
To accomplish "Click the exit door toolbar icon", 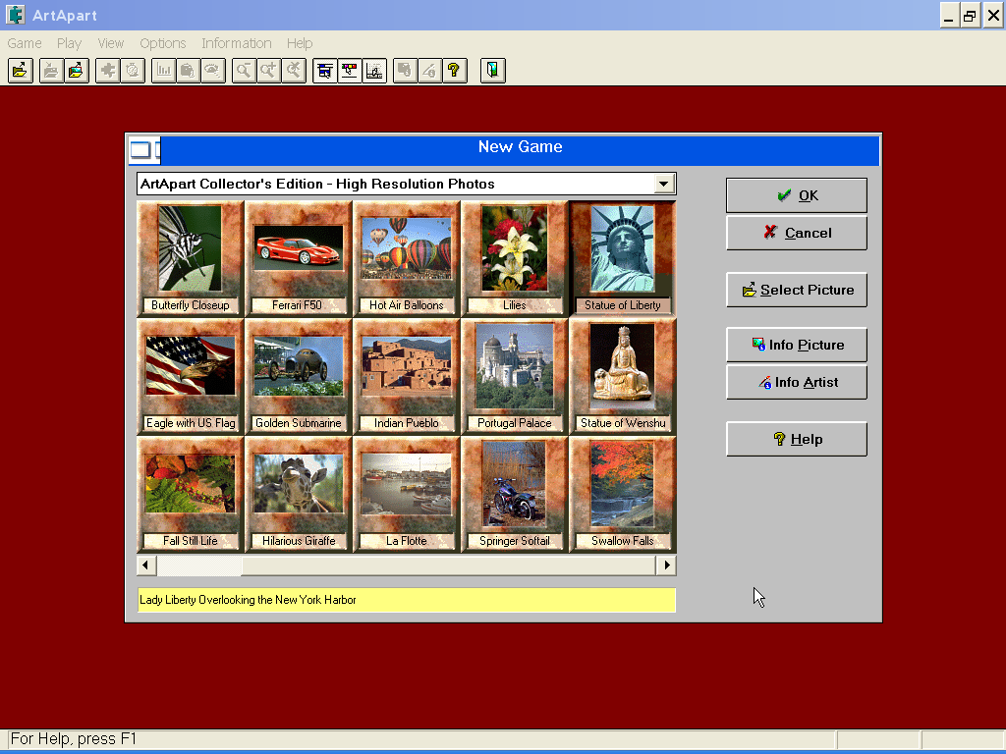I will point(493,70).
